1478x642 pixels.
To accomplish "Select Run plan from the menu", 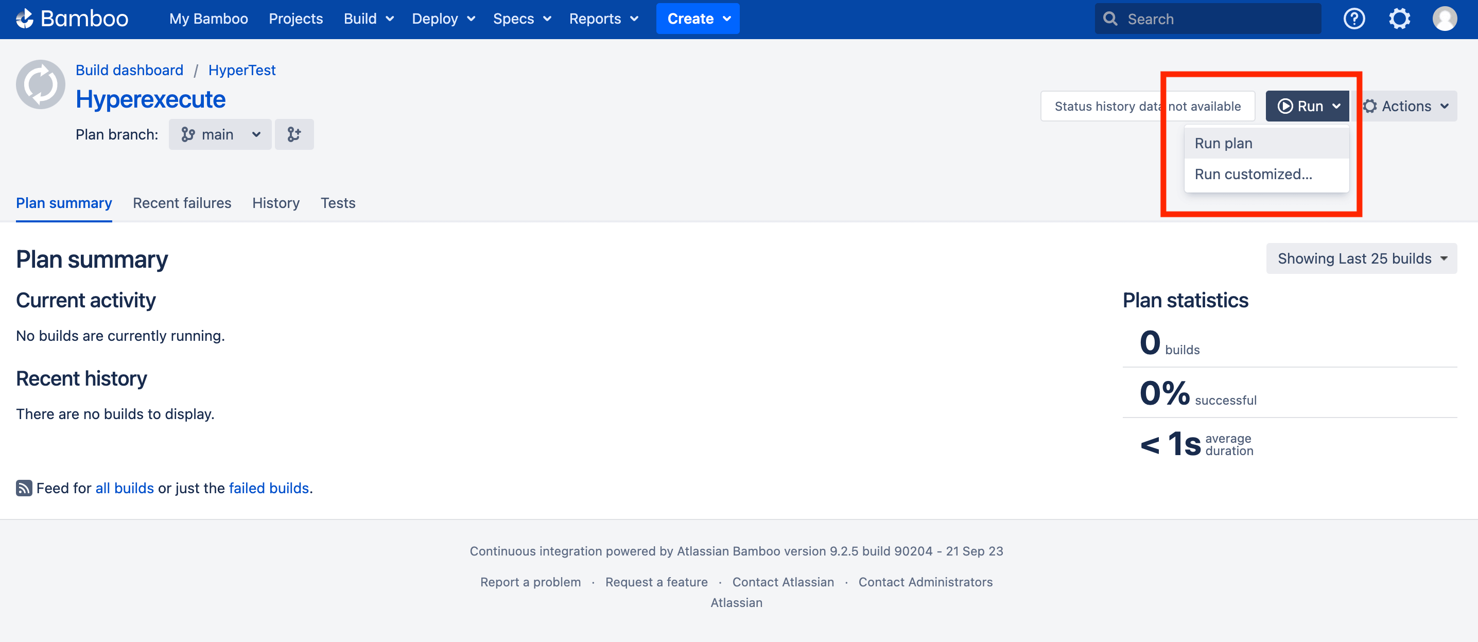I will (1223, 143).
